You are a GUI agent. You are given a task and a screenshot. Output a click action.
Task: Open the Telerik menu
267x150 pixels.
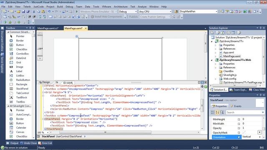pyautogui.click(x=27, y=7)
